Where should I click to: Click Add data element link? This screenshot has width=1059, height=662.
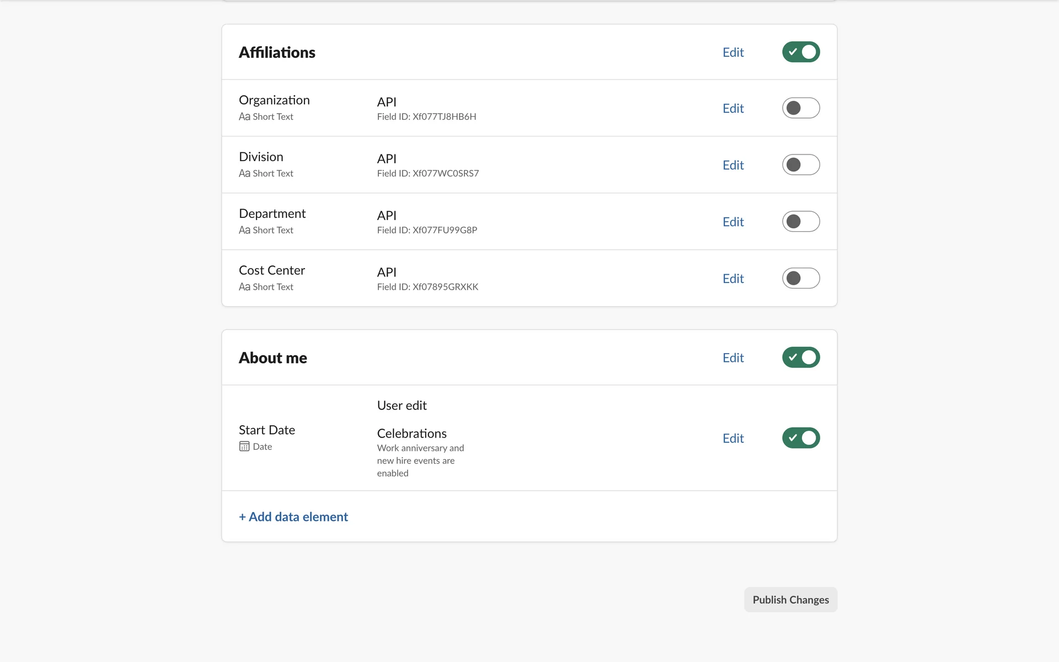tap(293, 517)
